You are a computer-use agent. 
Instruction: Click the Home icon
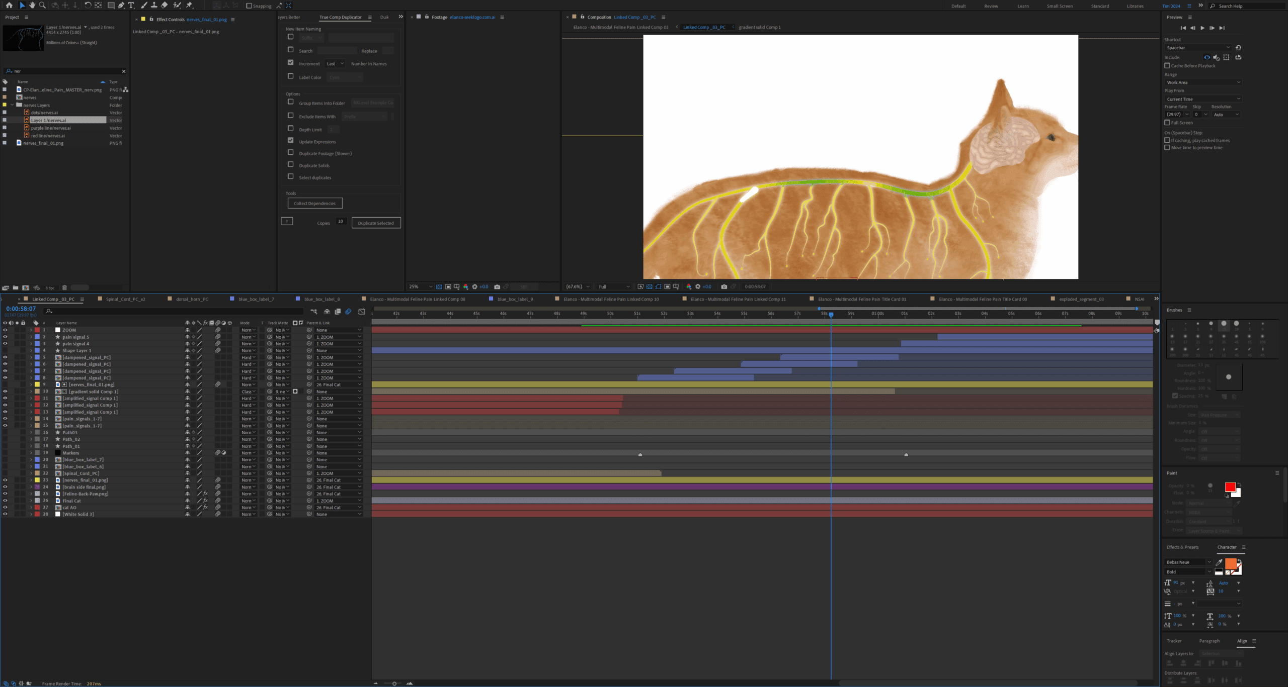(x=9, y=5)
